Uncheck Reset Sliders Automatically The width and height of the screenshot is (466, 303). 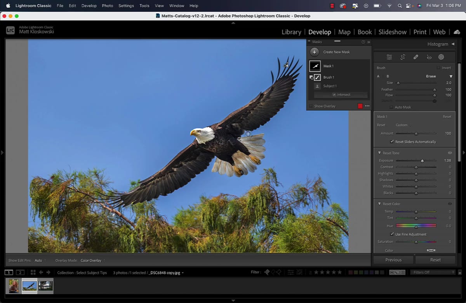coord(392,142)
